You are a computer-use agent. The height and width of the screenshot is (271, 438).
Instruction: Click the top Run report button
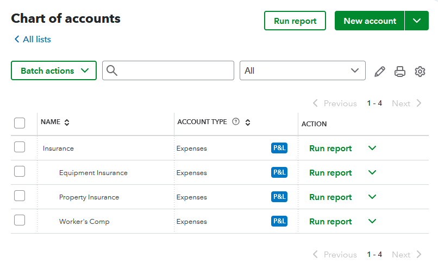295,21
